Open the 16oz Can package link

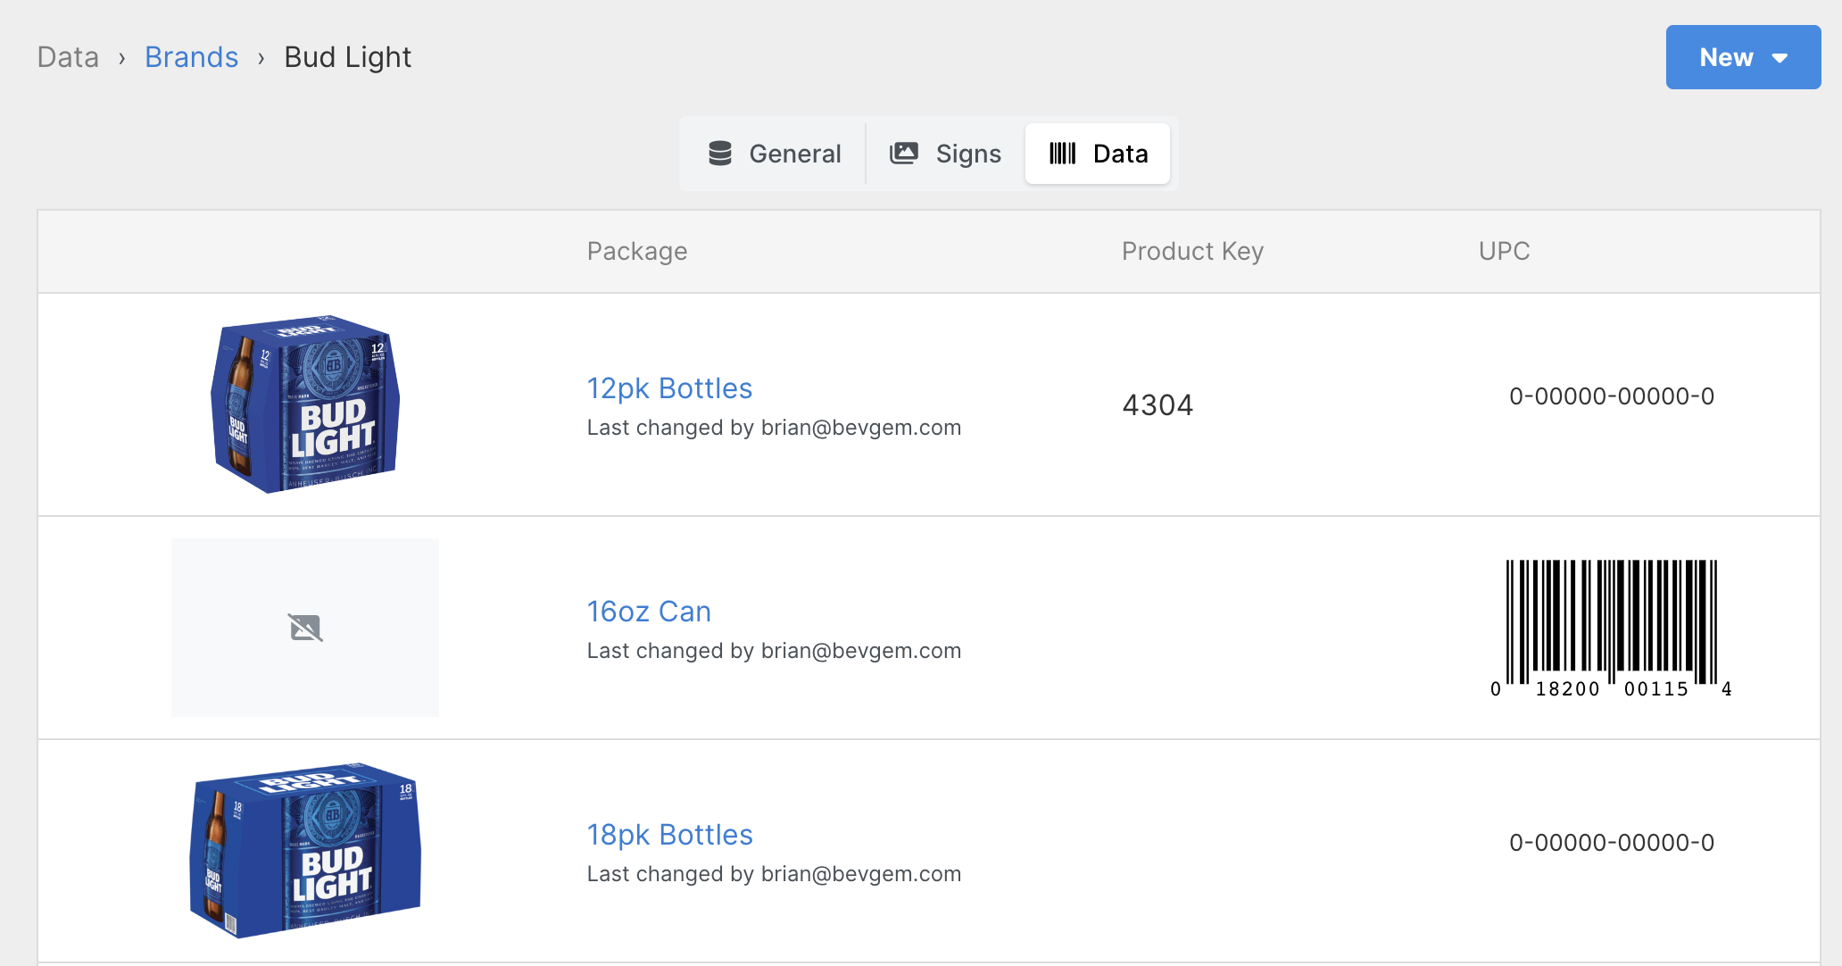click(649, 612)
